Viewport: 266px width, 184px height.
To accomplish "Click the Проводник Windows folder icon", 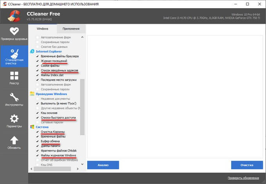I will click(32, 94).
